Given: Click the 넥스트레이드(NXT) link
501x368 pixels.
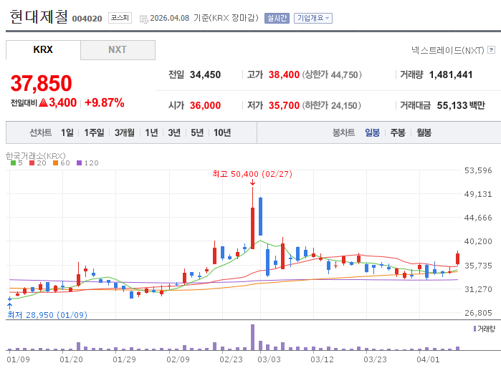Looking at the screenshot, I should [448, 50].
